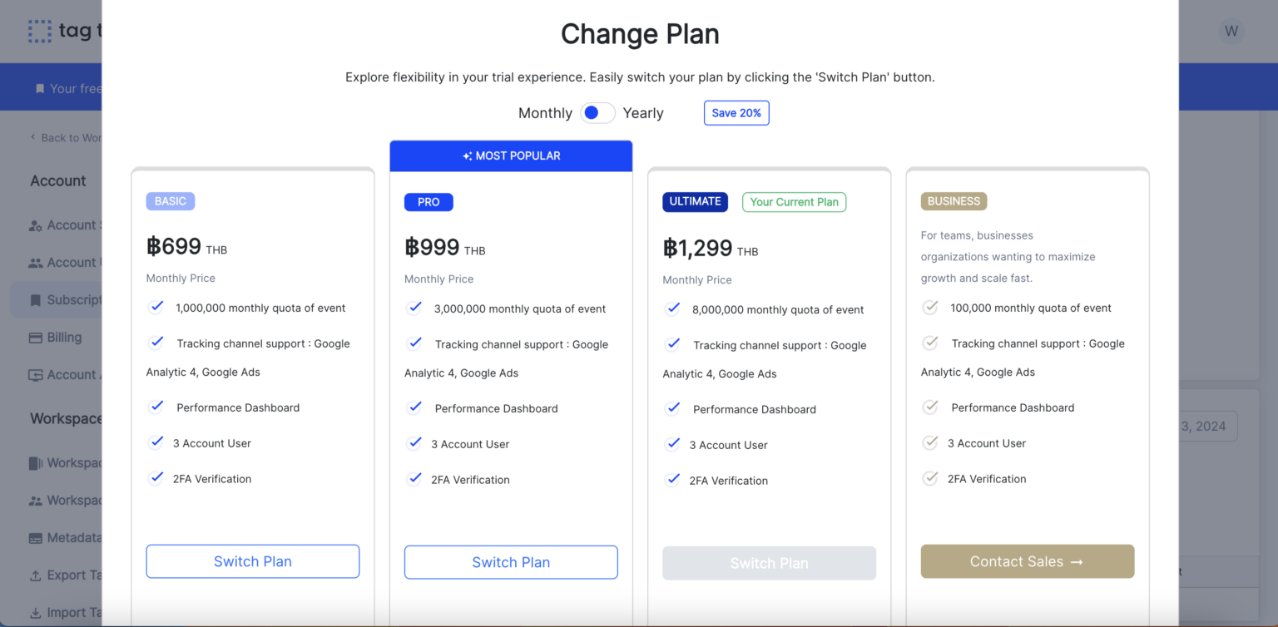Collapse the sidebar with Back to Workspace chevron

(x=32, y=137)
